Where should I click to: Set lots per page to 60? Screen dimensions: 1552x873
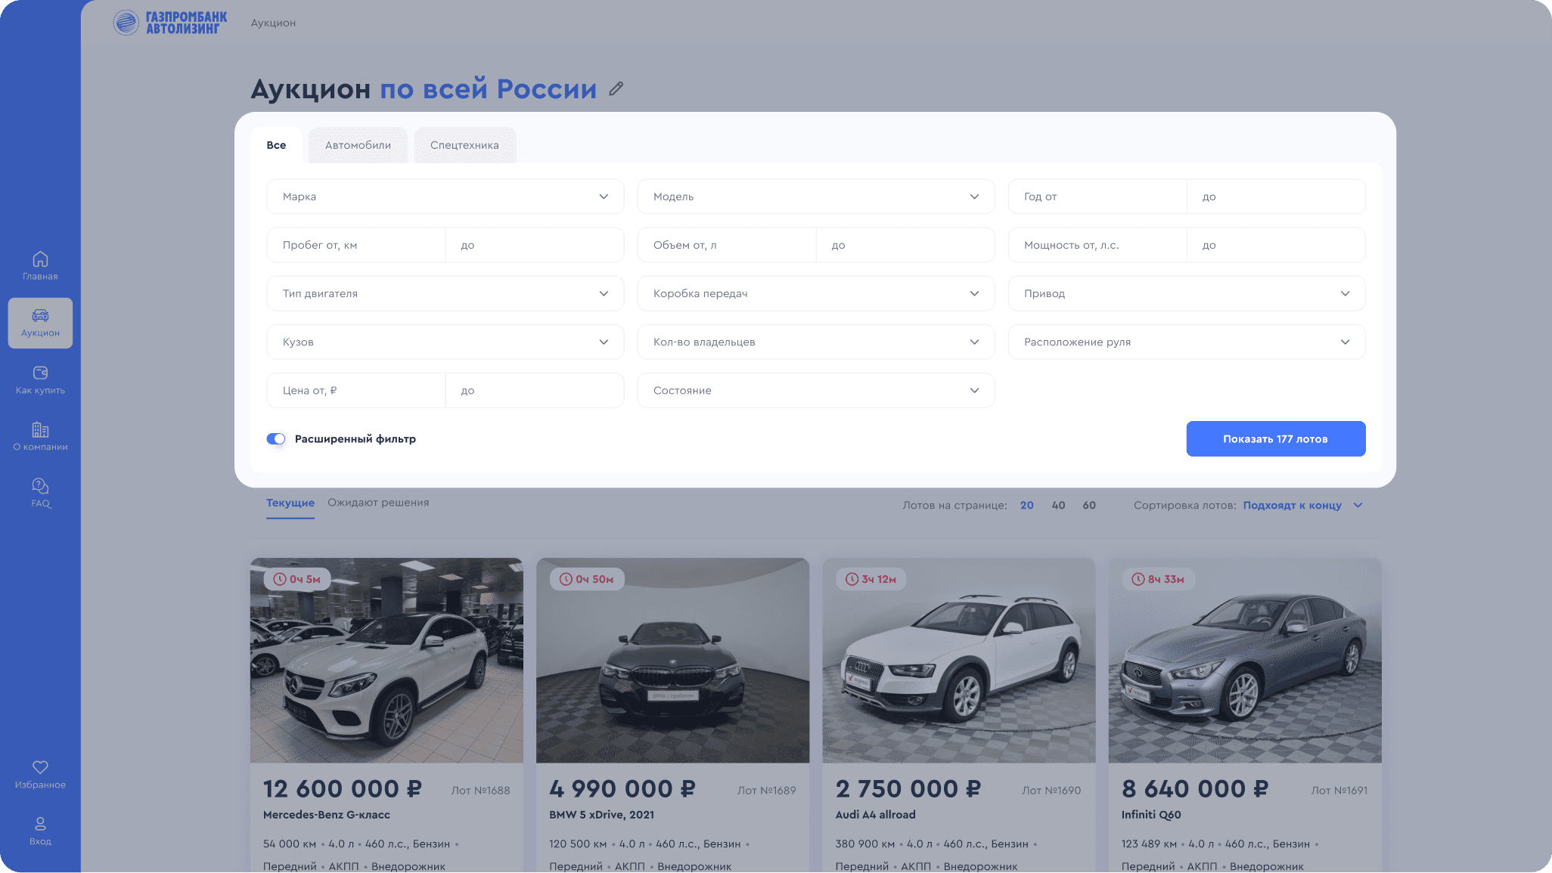[1089, 505]
